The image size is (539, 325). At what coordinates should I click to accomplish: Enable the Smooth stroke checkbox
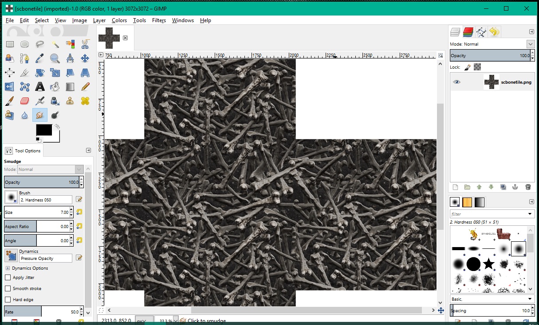click(x=8, y=289)
